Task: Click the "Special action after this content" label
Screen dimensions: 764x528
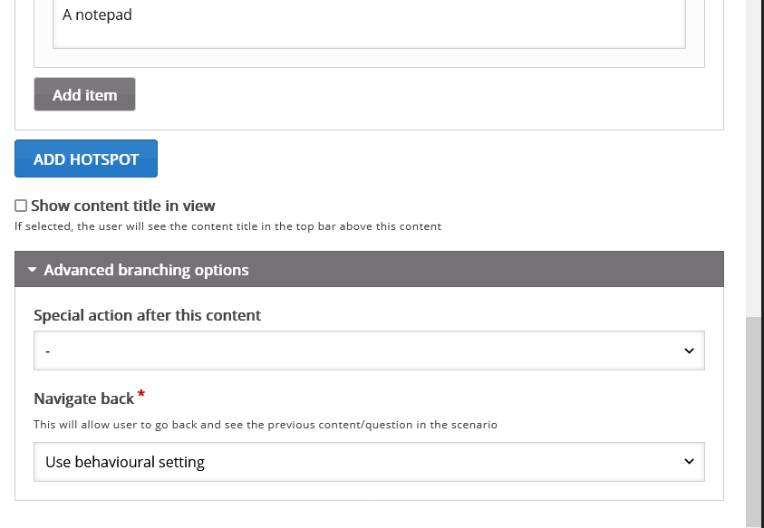Action: (x=147, y=315)
